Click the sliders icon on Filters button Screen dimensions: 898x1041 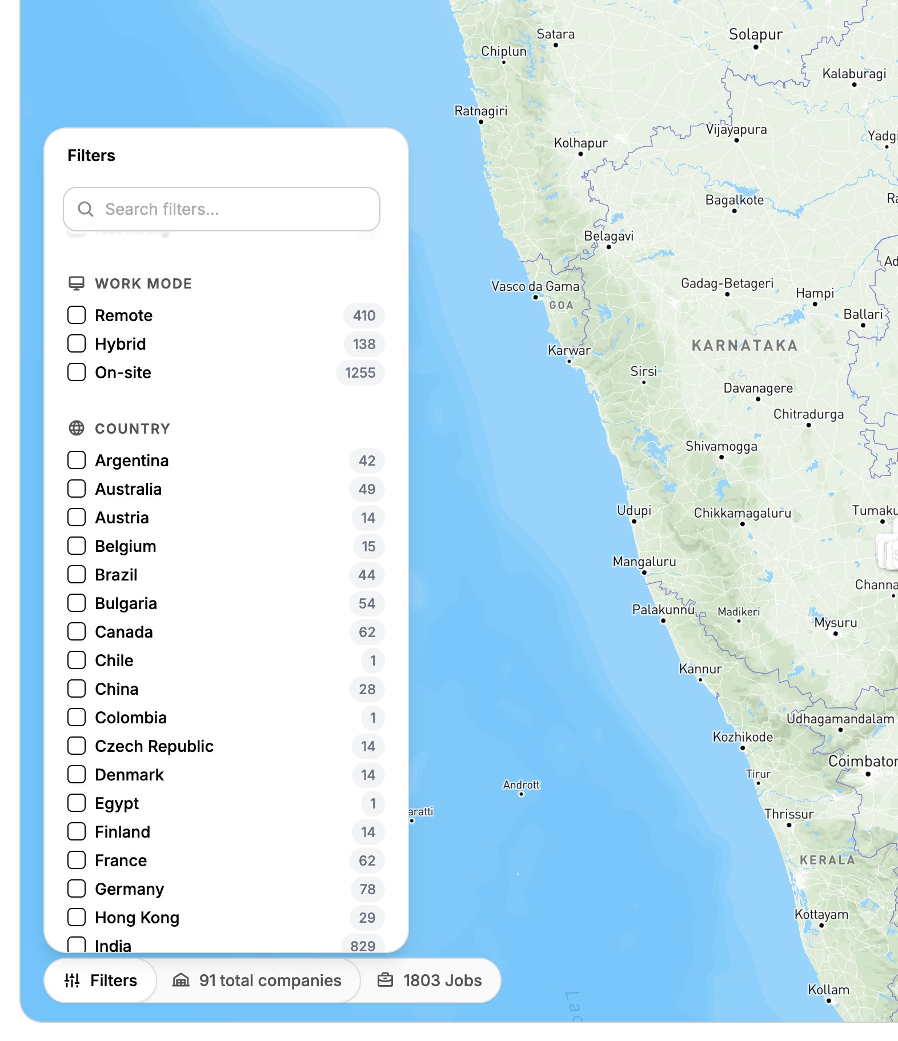coord(73,980)
